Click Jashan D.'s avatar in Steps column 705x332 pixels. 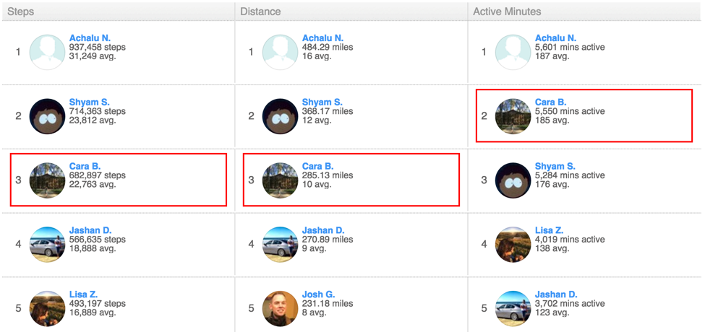click(x=48, y=244)
